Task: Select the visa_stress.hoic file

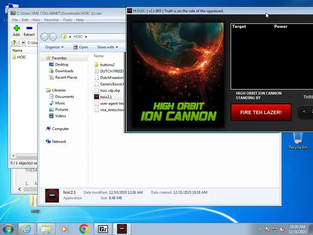Action: [x=109, y=110]
